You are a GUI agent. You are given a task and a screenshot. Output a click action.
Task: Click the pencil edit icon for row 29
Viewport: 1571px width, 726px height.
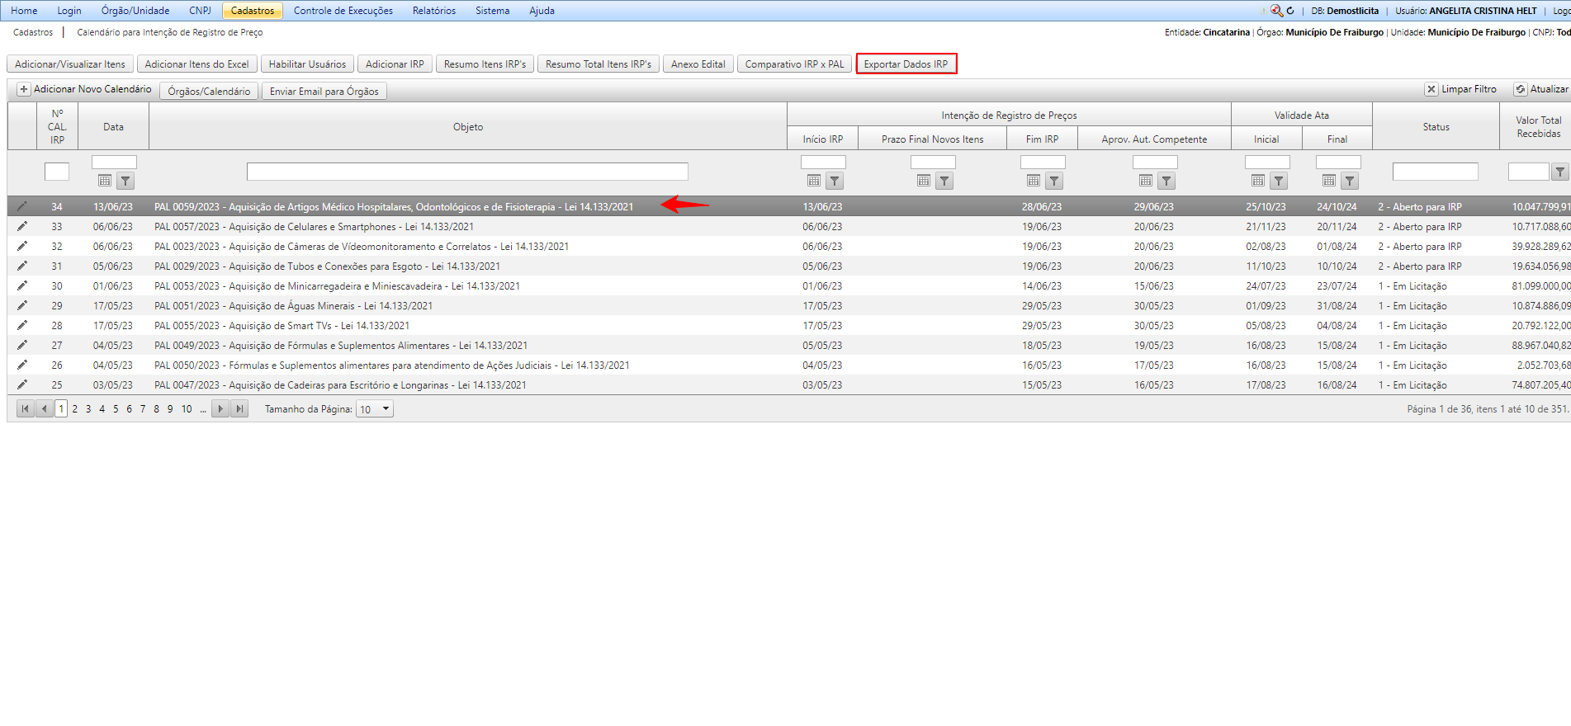pos(22,305)
